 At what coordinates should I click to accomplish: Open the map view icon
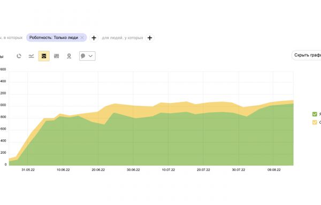pos(69,56)
